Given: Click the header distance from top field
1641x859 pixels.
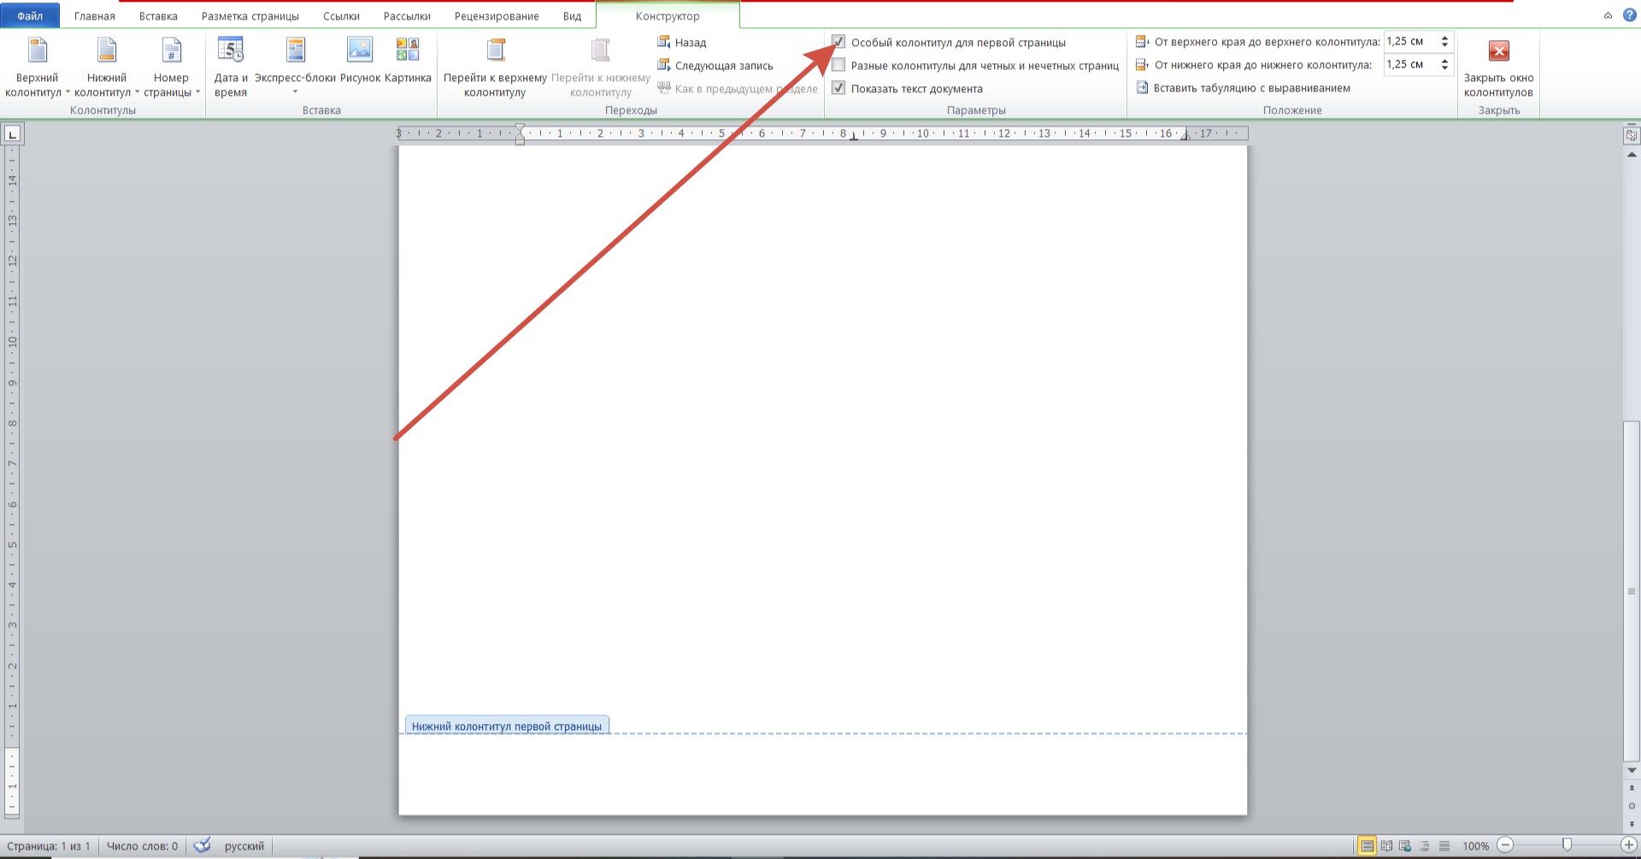Looking at the screenshot, I should pyautogui.click(x=1410, y=42).
